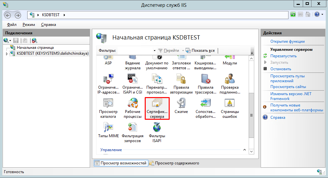Switch to Просмотр возможностей tab
The width and height of the screenshot is (328, 178).
tap(121, 163)
